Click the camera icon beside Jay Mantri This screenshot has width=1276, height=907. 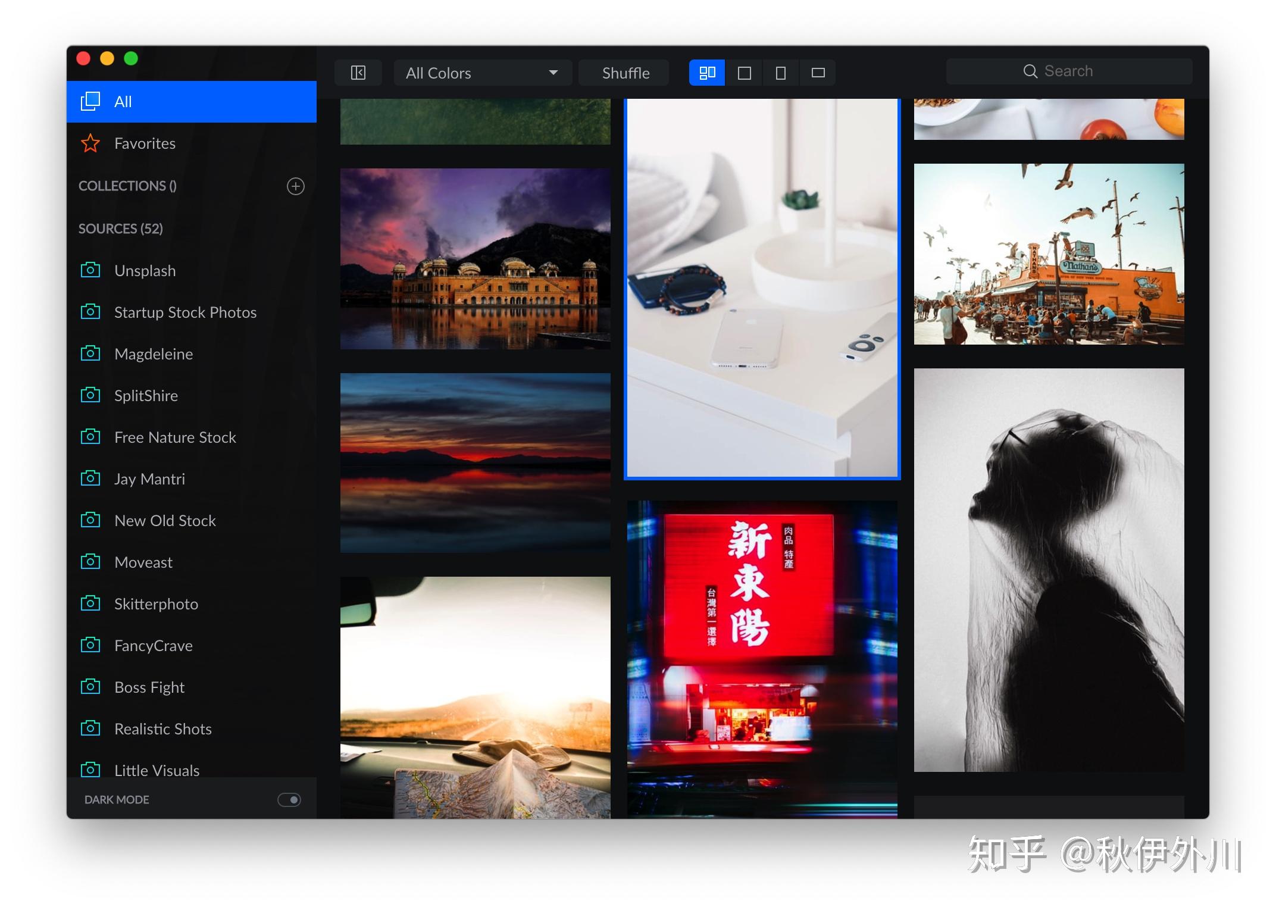coord(90,478)
